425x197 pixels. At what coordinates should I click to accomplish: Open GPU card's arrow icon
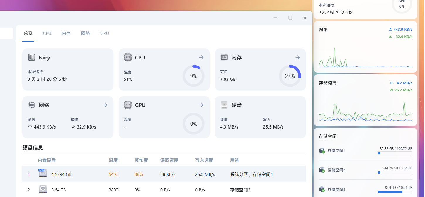coord(201,105)
